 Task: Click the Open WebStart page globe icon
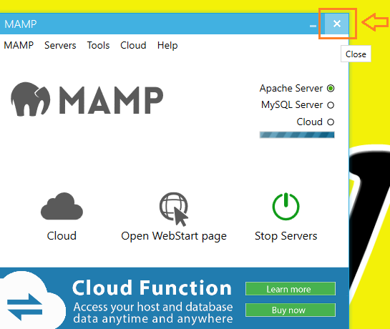(x=174, y=209)
